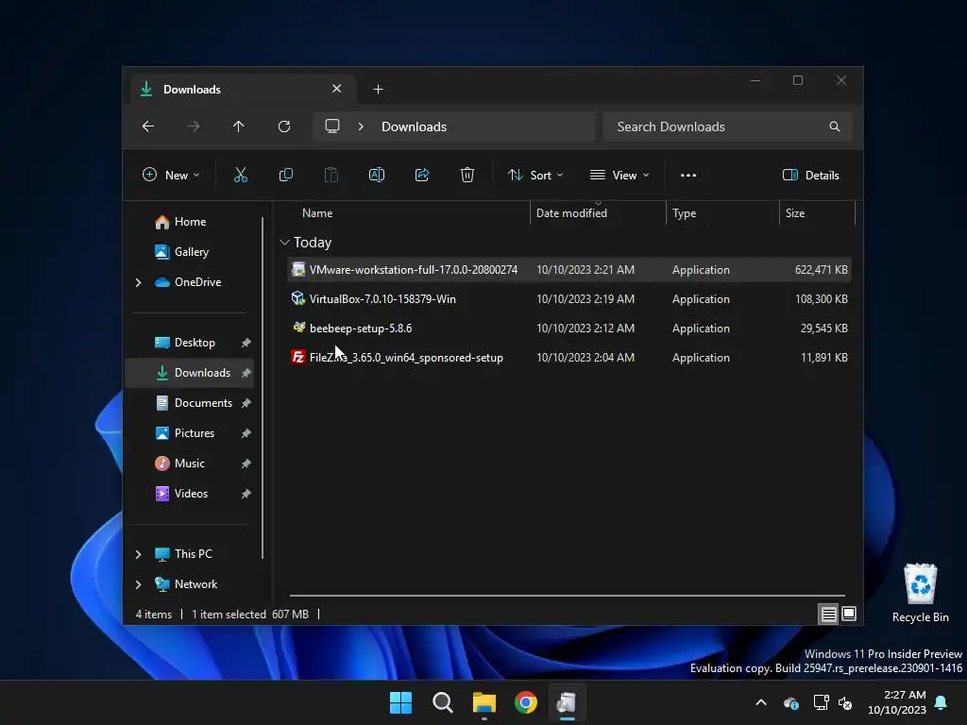
Task: Click the VMware installer file icon
Action: pyautogui.click(x=298, y=269)
